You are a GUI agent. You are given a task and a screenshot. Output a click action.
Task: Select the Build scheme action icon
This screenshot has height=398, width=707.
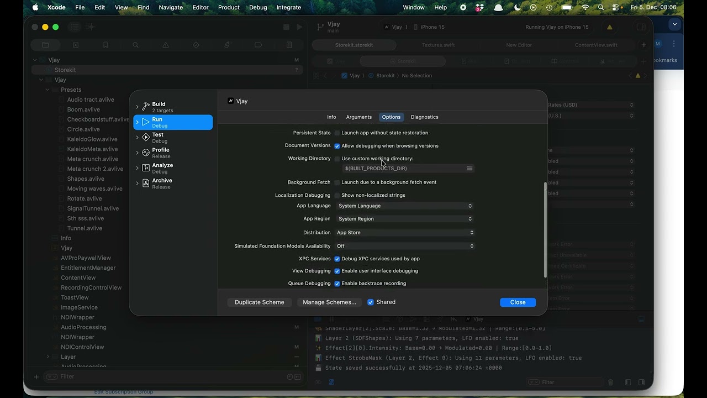click(x=146, y=107)
